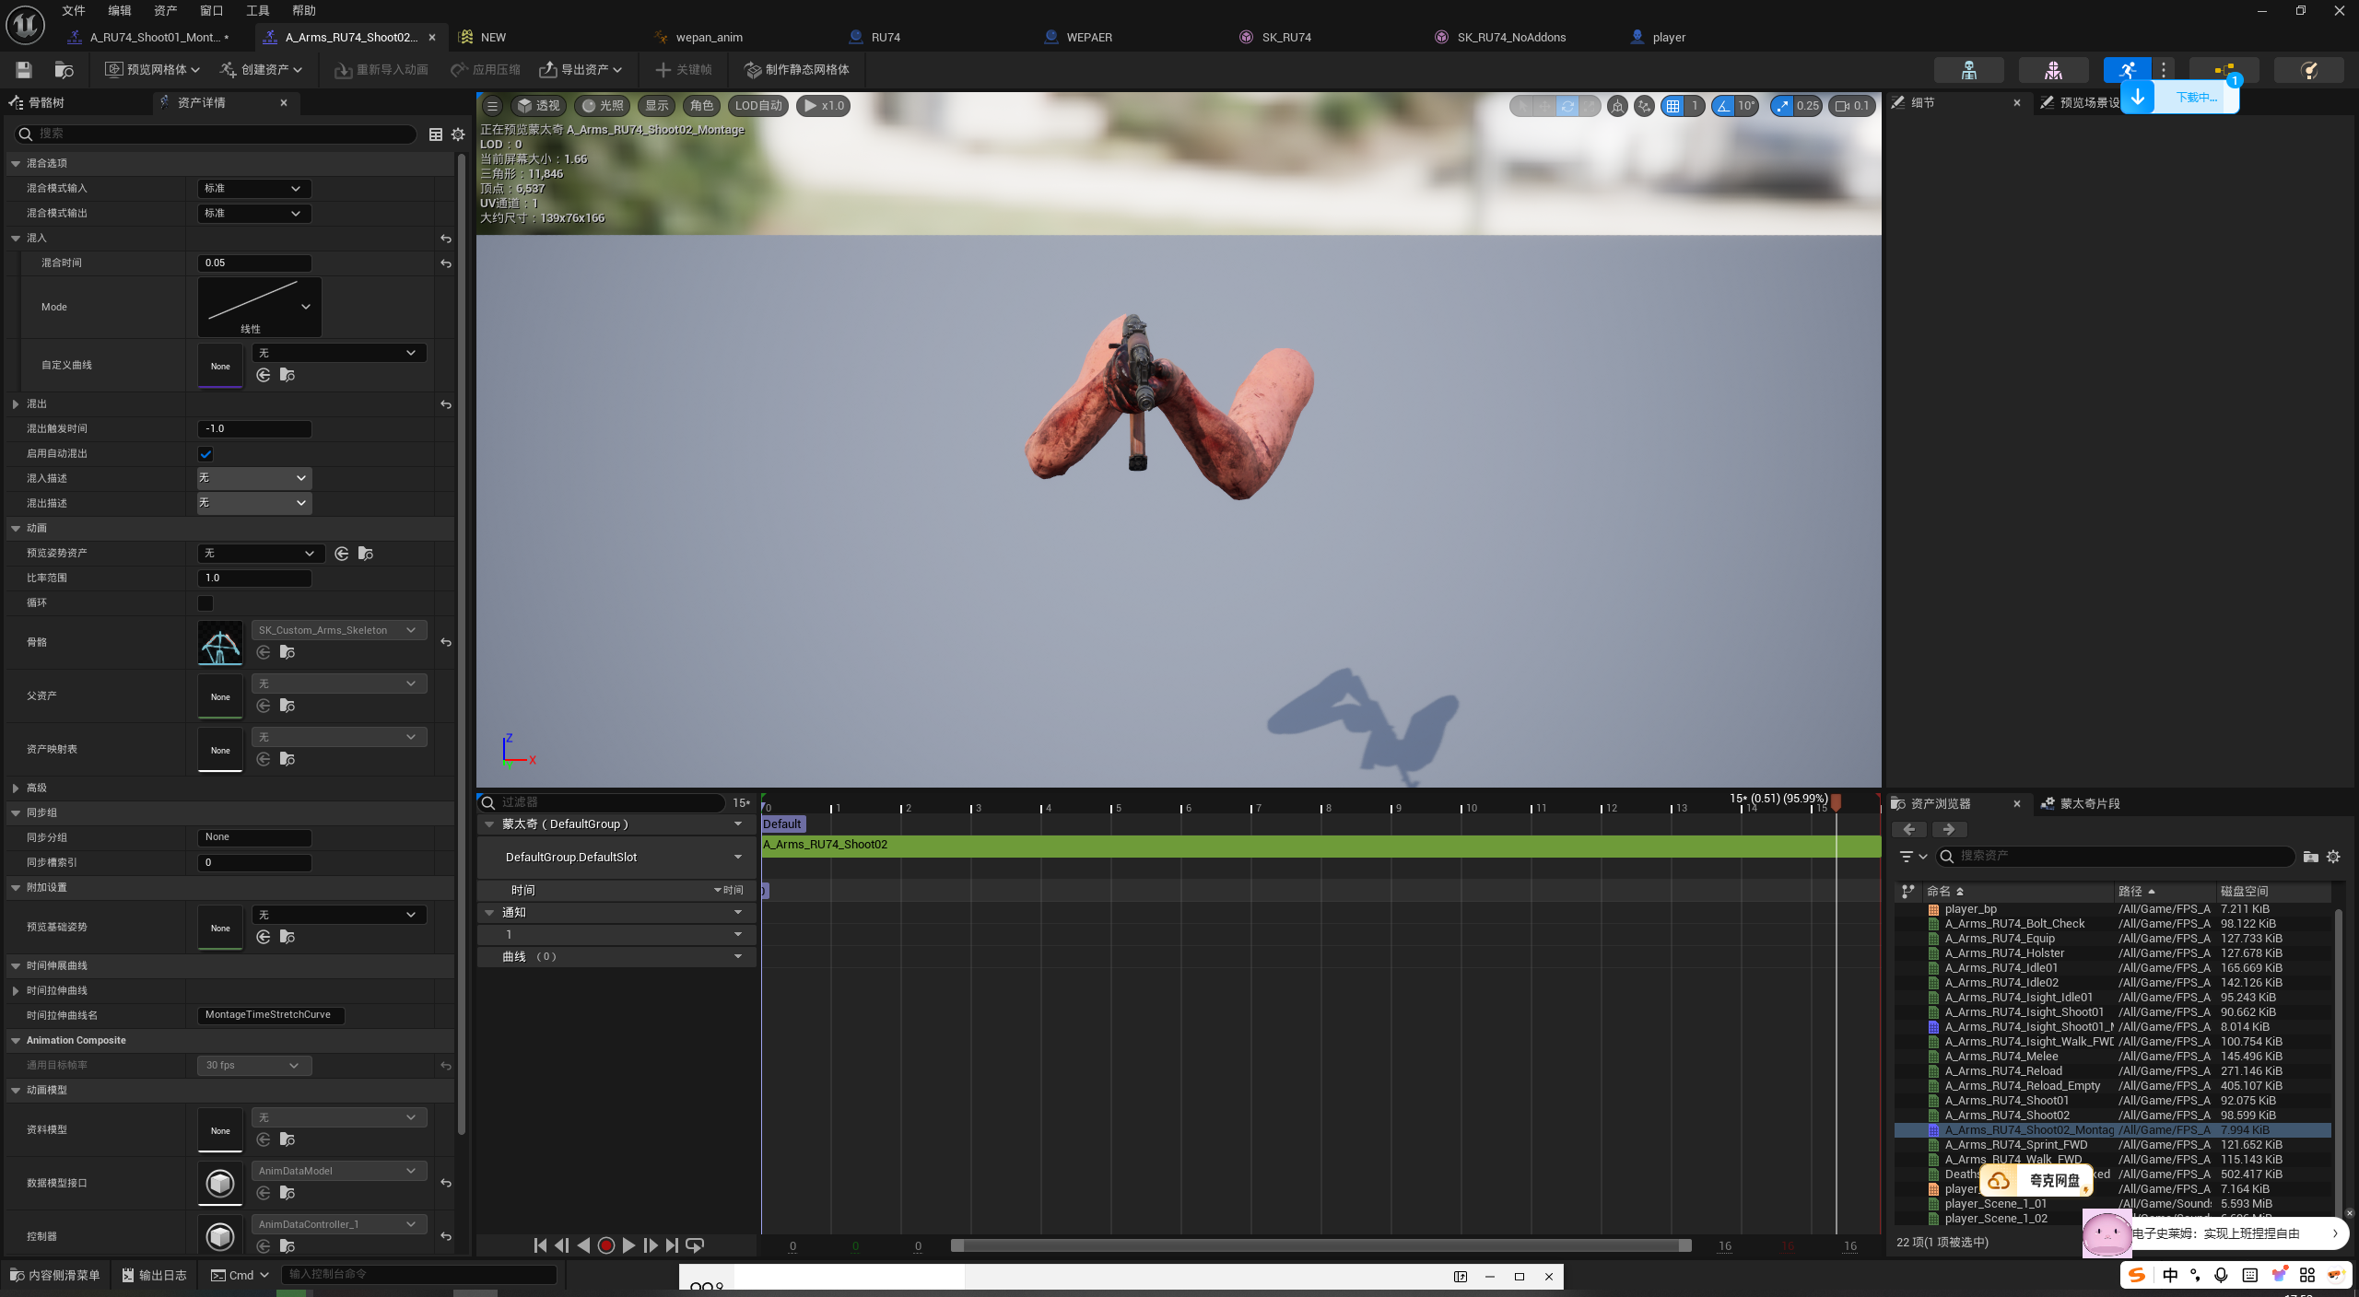Click the asset browser filter icon
Viewport: 2359px width, 1297px height.
(1912, 857)
